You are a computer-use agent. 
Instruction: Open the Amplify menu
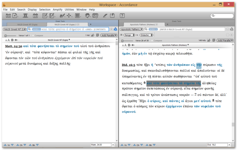pos(58,10)
